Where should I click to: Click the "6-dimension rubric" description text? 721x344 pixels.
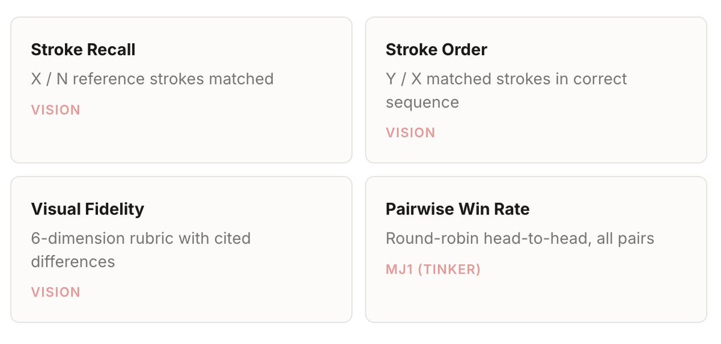pyautogui.click(x=141, y=238)
